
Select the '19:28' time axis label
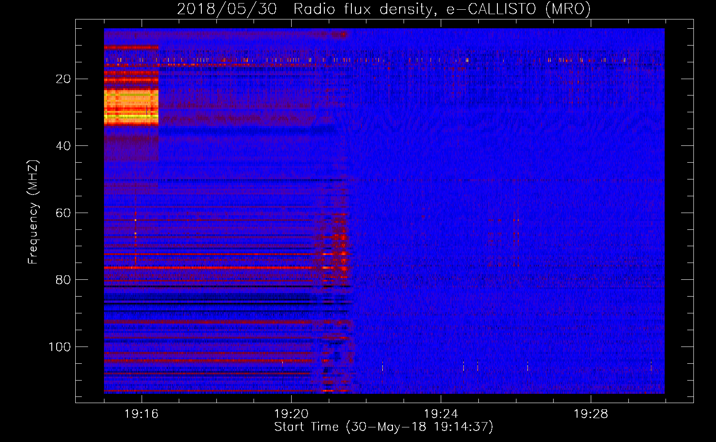click(x=591, y=414)
